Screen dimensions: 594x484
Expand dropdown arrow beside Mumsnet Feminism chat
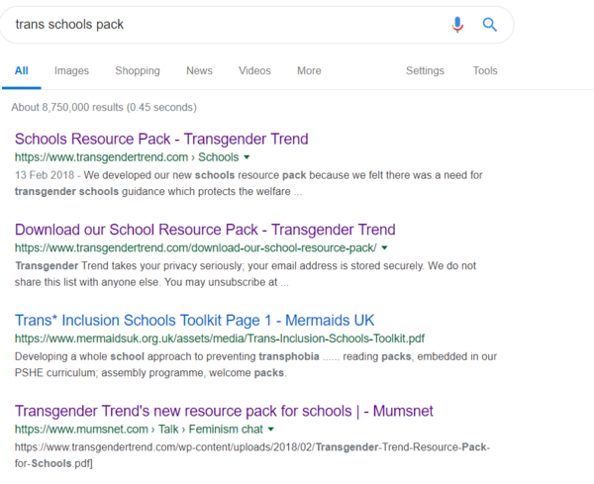(271, 430)
